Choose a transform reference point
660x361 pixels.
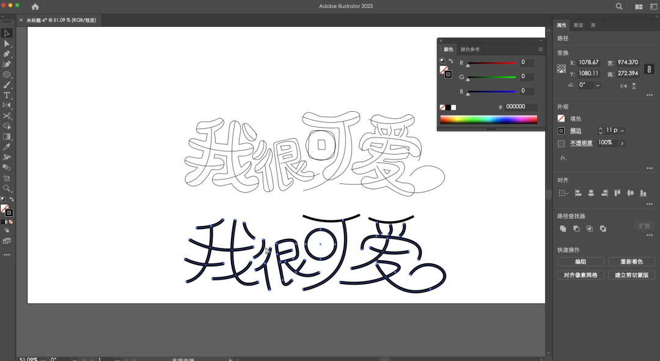[561, 69]
